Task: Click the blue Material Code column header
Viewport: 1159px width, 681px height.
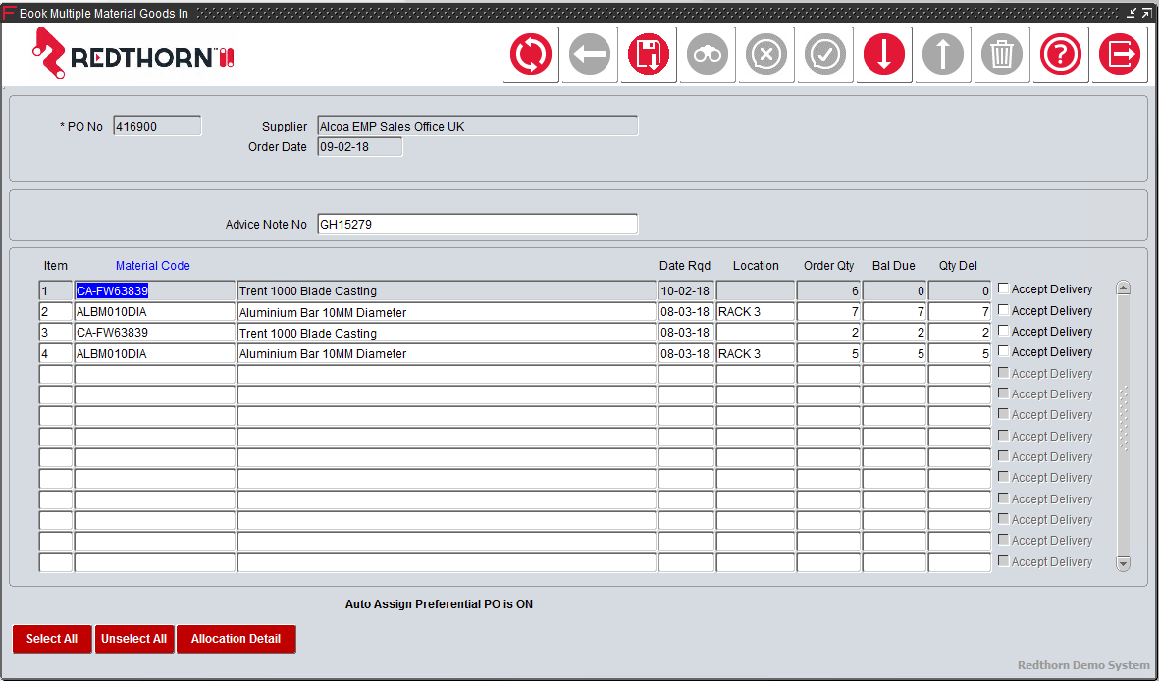Action: point(152,265)
